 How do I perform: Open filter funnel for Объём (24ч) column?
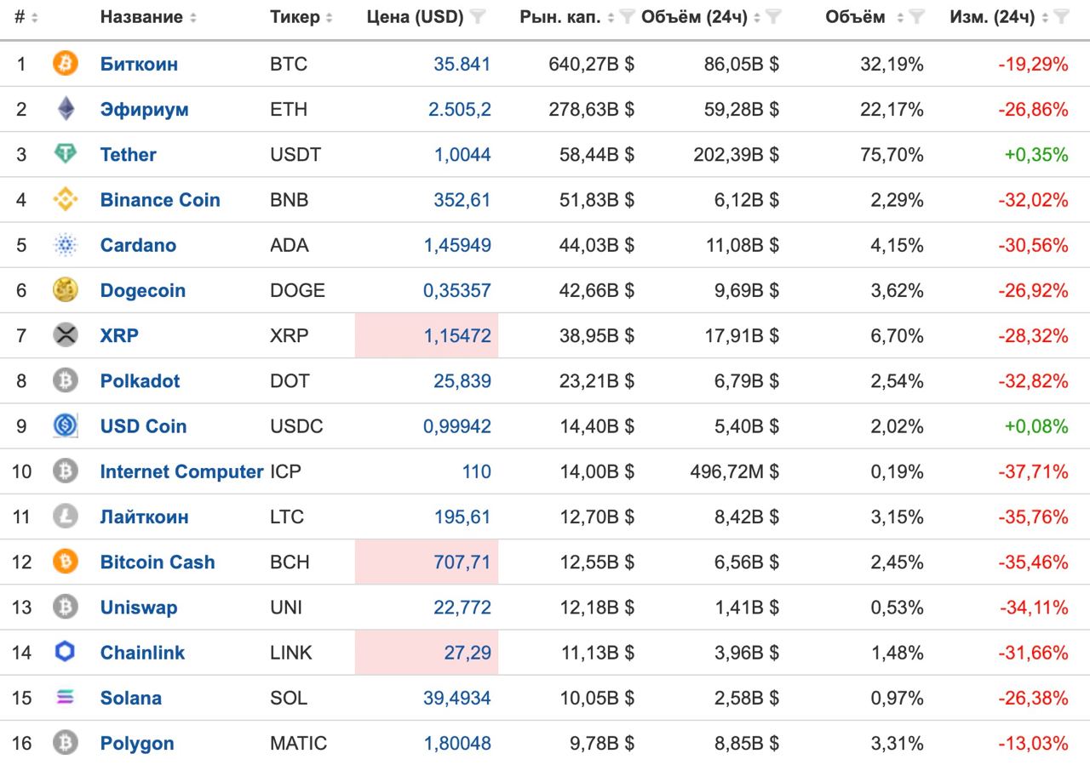[773, 17]
